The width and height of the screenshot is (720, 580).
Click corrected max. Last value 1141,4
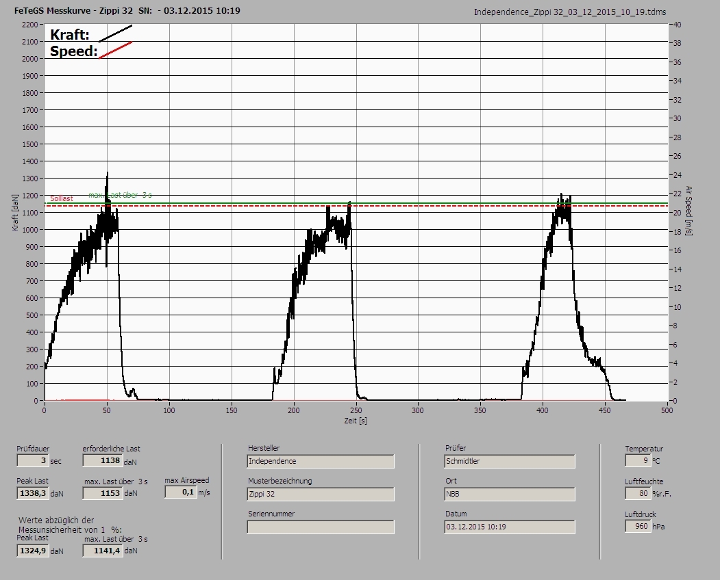[x=102, y=550]
